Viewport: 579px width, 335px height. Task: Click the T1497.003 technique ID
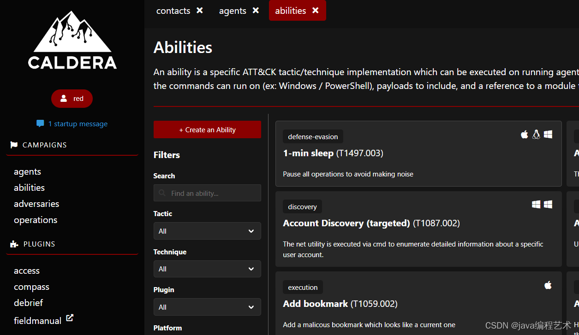coord(360,153)
